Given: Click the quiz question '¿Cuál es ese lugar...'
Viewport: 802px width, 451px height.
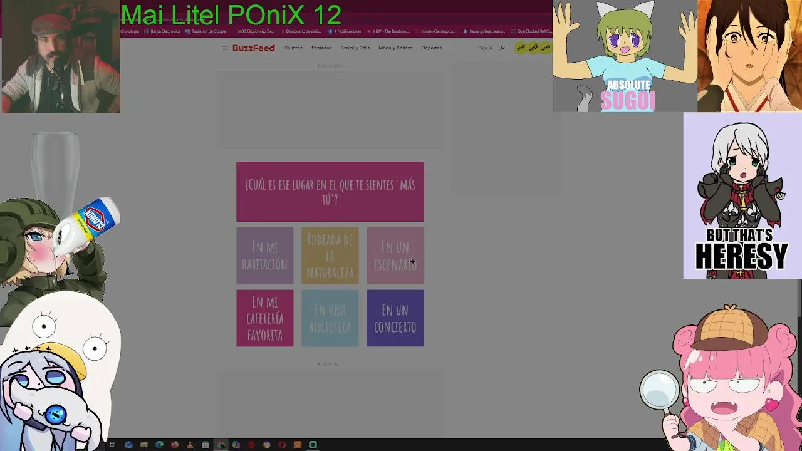Looking at the screenshot, I should (x=330, y=192).
